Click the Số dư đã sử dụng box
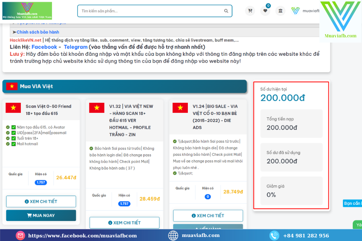This screenshot has width=362, height=241. click(291, 157)
